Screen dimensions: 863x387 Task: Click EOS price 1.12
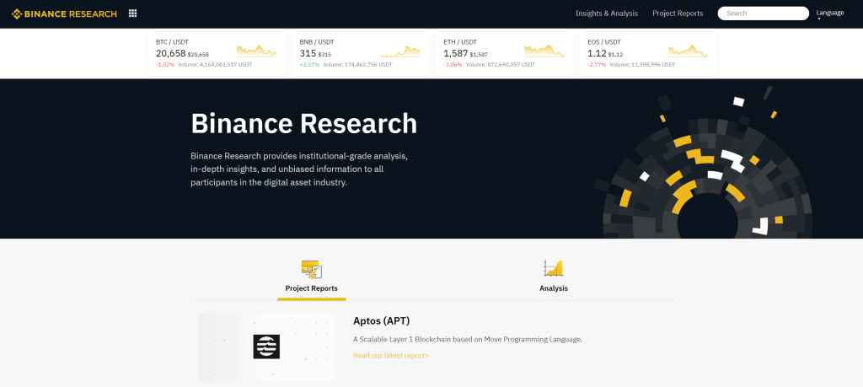(x=597, y=53)
